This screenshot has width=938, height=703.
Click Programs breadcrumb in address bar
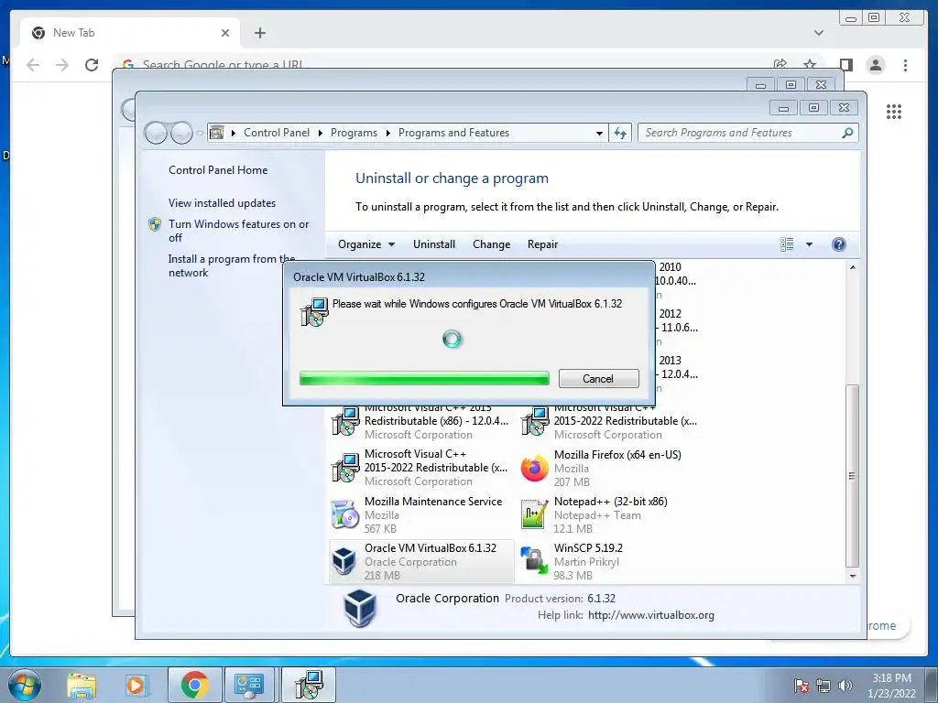(x=354, y=133)
